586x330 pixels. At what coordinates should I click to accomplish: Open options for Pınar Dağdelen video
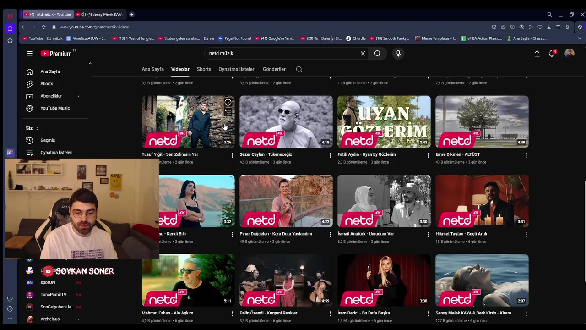(330, 235)
